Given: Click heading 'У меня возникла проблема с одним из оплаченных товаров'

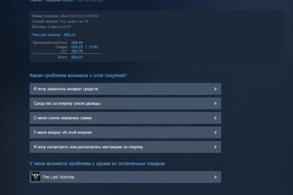Looking at the screenshot, I should pyautogui.click(x=97, y=163).
